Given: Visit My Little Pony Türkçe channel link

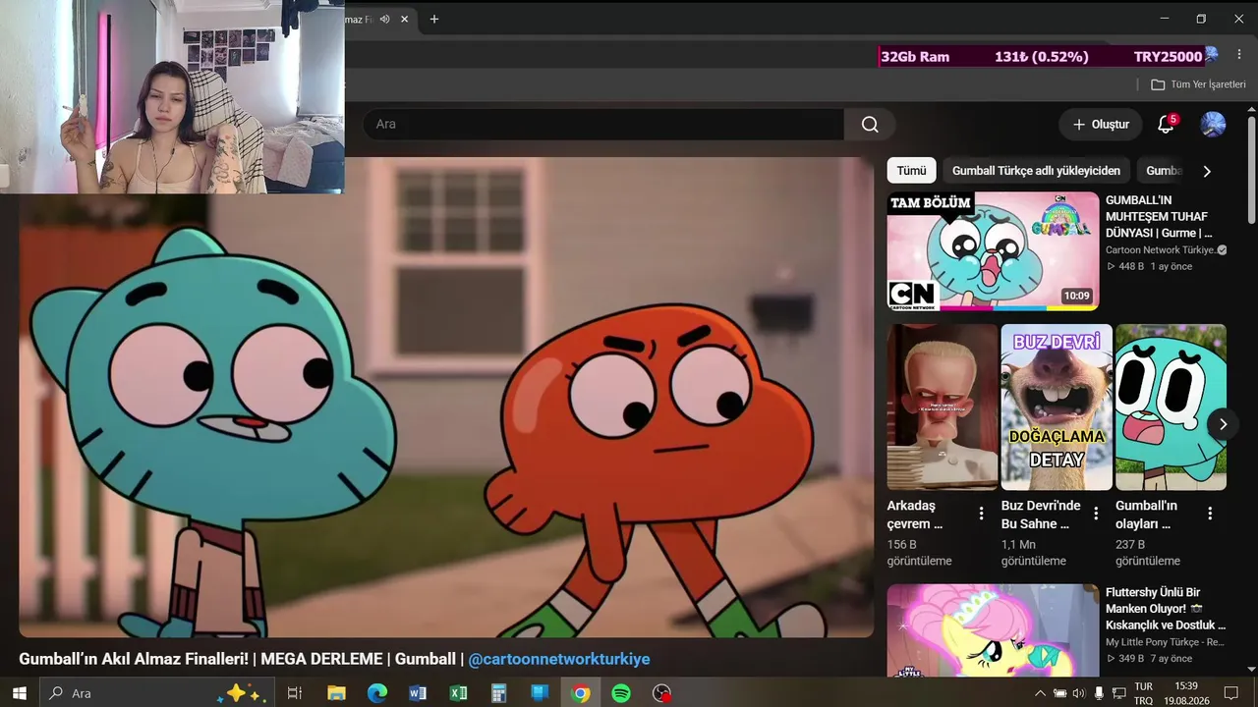Looking at the screenshot, I should point(1165,642).
